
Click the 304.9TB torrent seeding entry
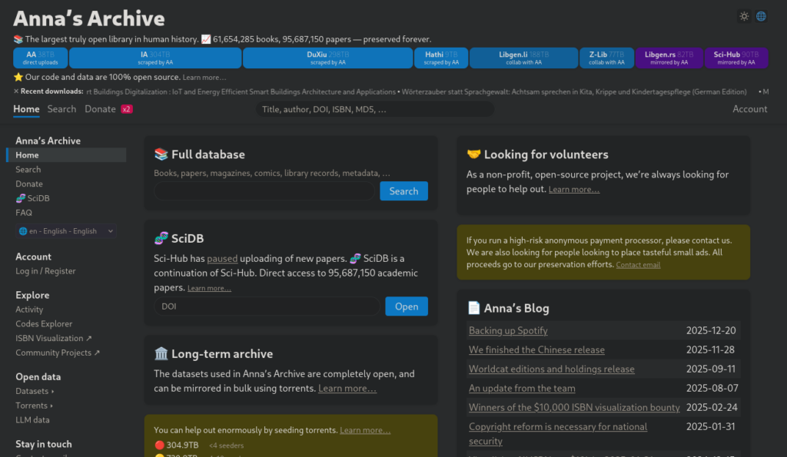176,445
